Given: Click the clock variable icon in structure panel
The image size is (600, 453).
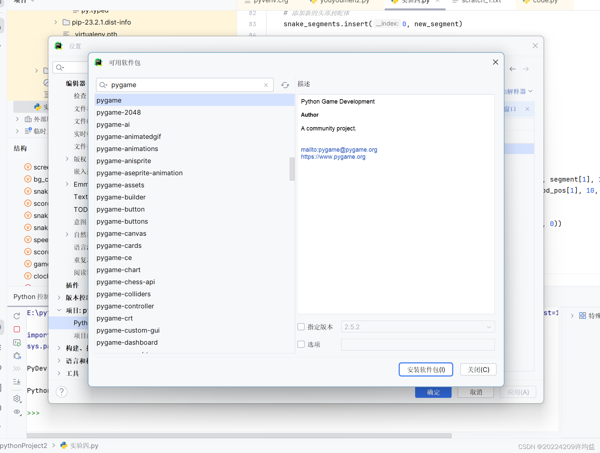Looking at the screenshot, I should point(28,276).
